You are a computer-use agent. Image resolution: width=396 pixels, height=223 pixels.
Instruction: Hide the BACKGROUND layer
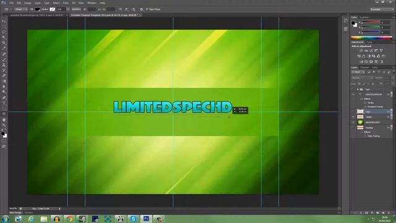(x=353, y=122)
